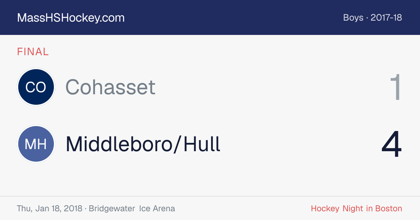Click the Ice Arena text in footer
This screenshot has height=220, width=420.
pyautogui.click(x=157, y=208)
